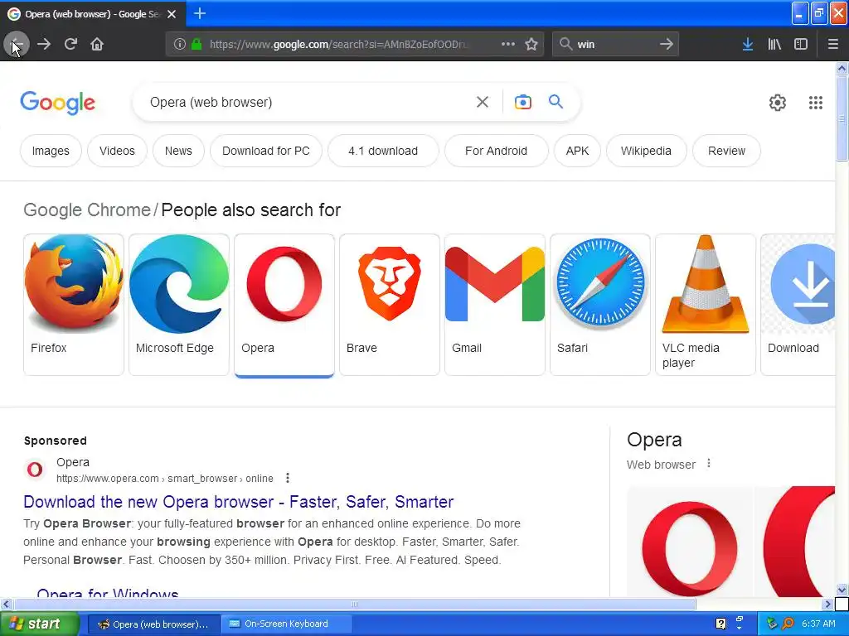Select the Review filter chip
849x636 pixels.
(x=726, y=151)
